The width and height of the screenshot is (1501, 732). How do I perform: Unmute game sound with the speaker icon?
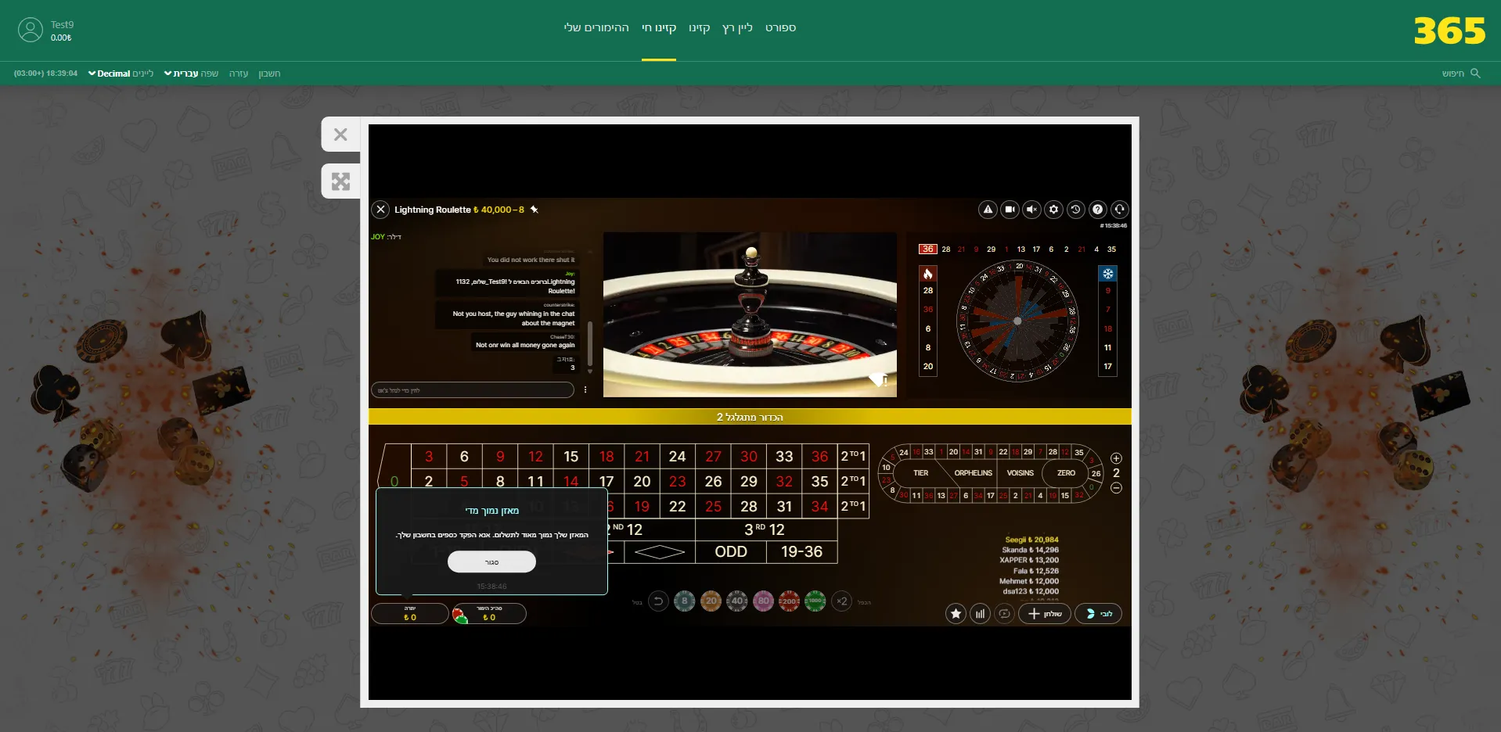point(1032,210)
